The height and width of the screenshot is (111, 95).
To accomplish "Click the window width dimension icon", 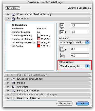I will (x=62, y=26).
